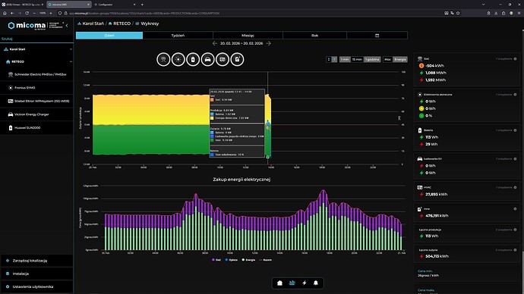Toggle the solar production chart filter icon
This screenshot has height=294, width=524.
click(x=178, y=59)
